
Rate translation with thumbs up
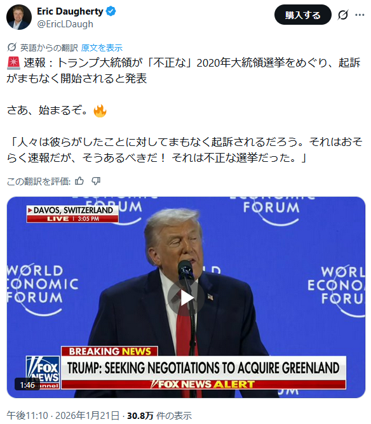coord(79,181)
